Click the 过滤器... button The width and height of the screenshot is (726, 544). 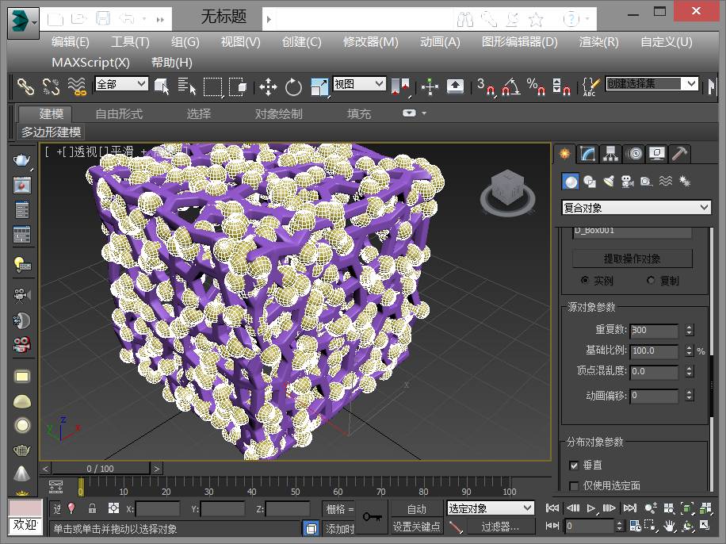500,527
